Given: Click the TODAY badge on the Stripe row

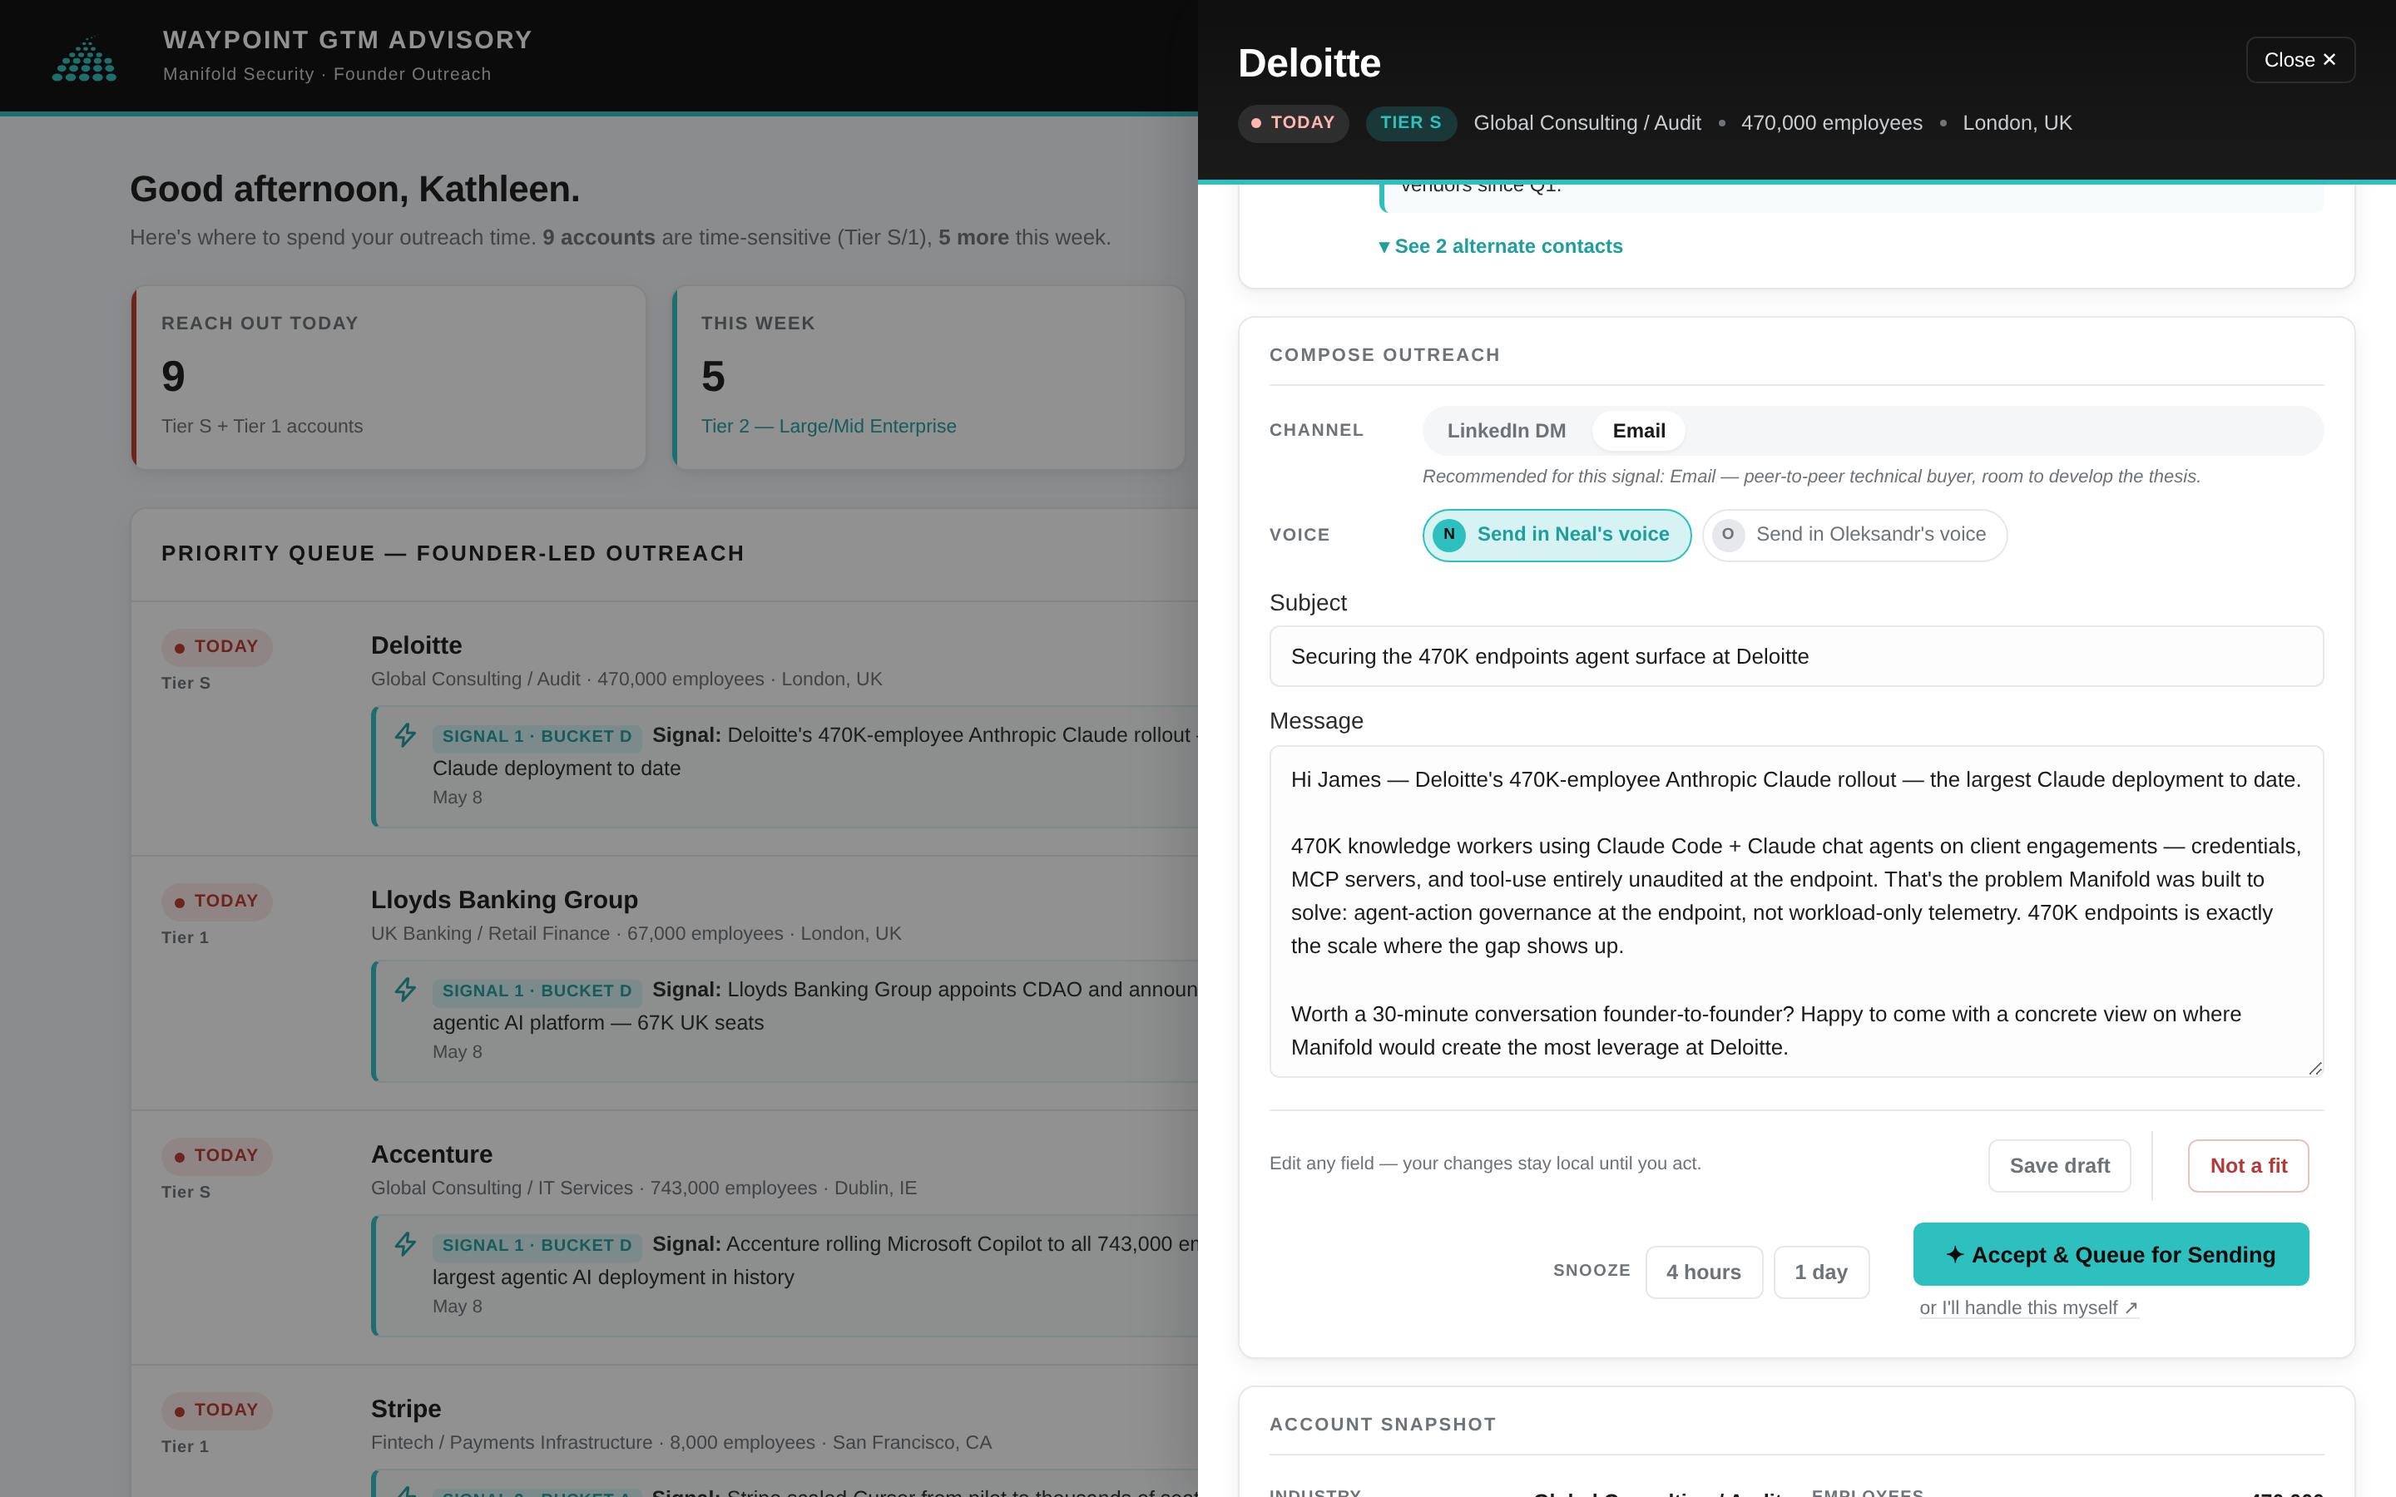Looking at the screenshot, I should 217,1410.
